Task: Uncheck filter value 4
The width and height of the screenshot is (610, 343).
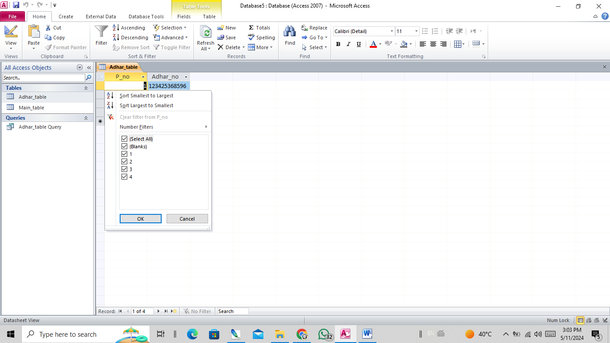Action: click(x=125, y=177)
